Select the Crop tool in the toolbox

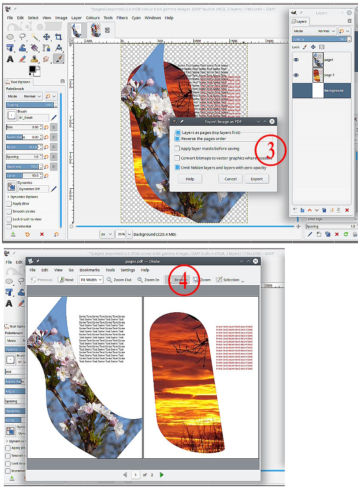(59, 37)
